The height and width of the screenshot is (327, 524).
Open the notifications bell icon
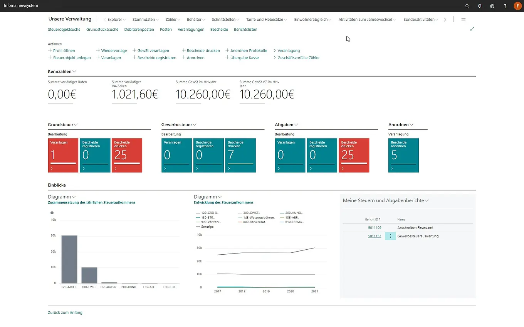pyautogui.click(x=480, y=6)
